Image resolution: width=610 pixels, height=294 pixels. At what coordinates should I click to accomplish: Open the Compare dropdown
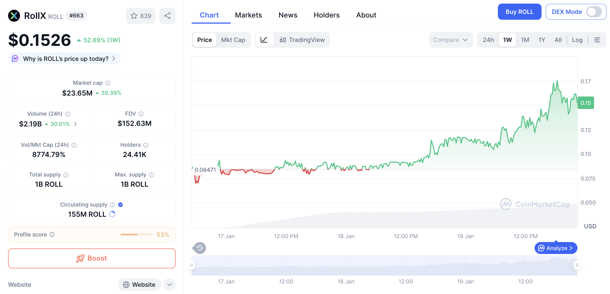[x=450, y=40]
